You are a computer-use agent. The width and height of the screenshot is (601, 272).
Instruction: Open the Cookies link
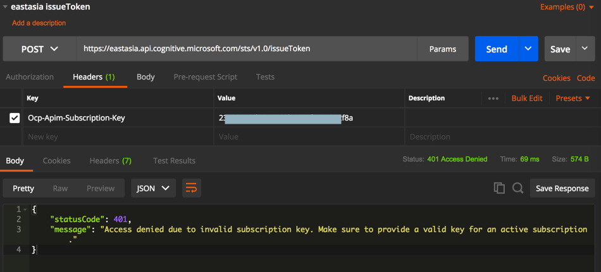[556, 78]
